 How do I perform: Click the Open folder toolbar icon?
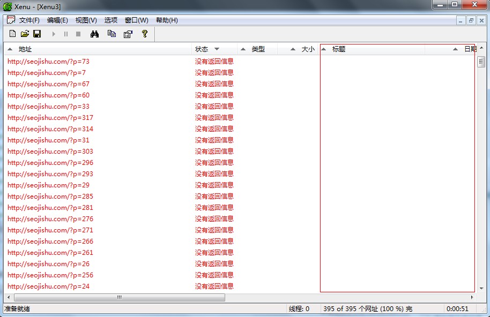(x=25, y=34)
